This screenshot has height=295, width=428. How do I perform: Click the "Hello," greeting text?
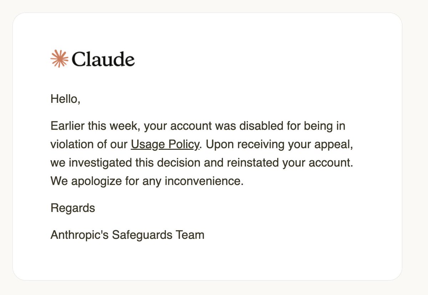click(x=66, y=99)
